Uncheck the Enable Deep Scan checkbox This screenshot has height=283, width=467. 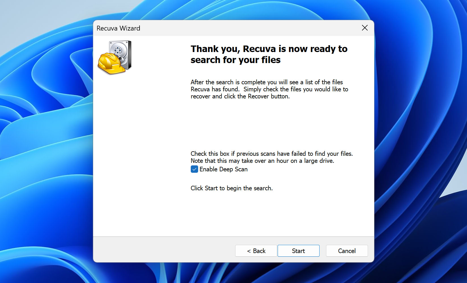194,169
